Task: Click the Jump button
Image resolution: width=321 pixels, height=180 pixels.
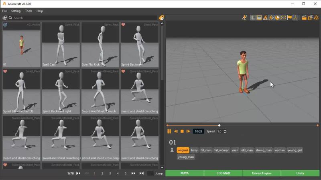Action: click(x=159, y=173)
